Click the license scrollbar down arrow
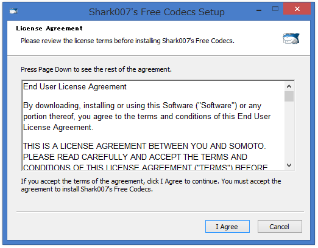318x248 pixels. (x=289, y=165)
